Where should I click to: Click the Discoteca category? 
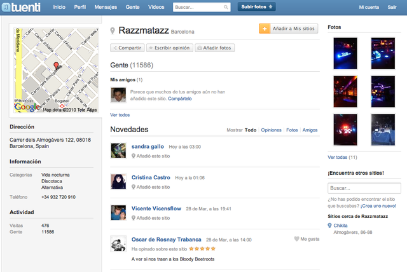52,181
